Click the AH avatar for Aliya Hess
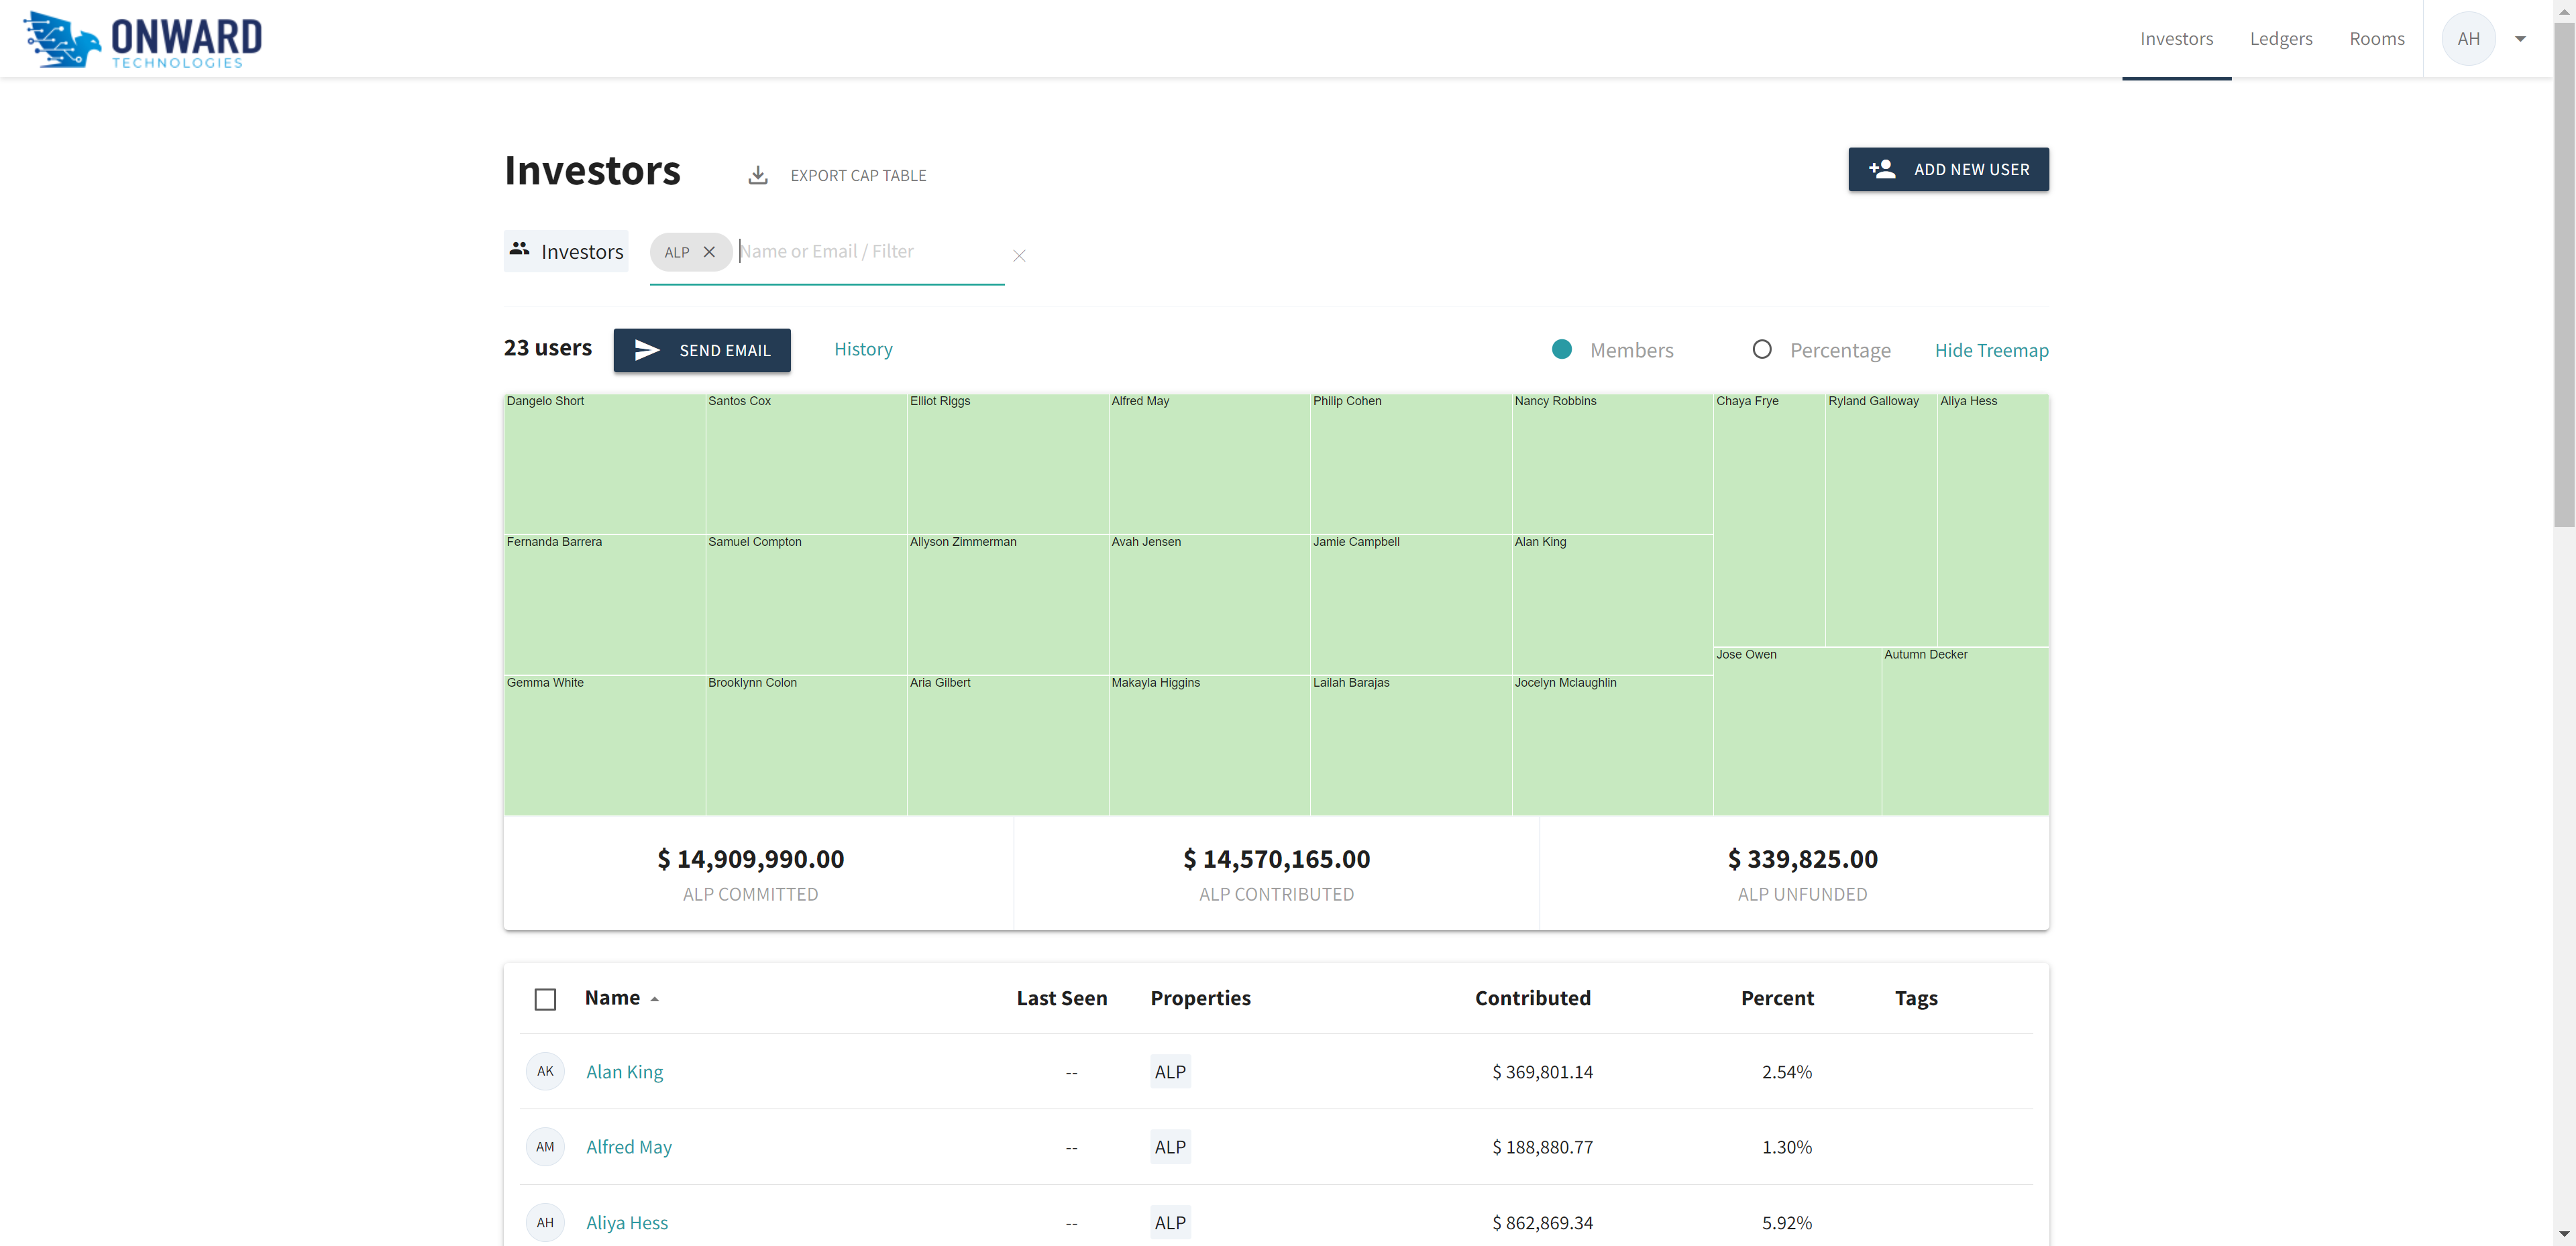 (545, 1222)
